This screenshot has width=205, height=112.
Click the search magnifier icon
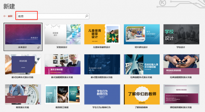87,16
